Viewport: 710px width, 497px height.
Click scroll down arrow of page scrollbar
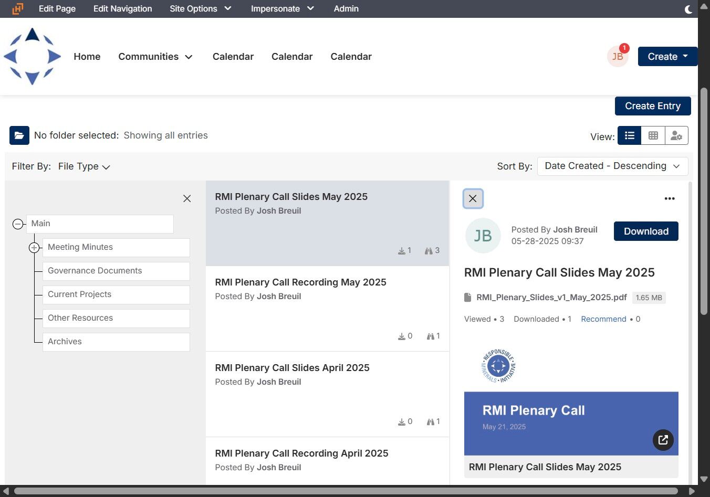click(704, 479)
